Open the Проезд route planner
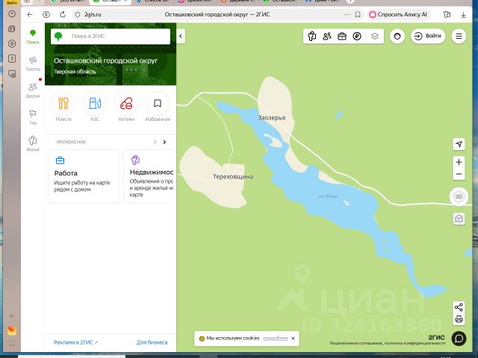Image resolution: width=478 pixels, height=358 pixels. point(33,63)
